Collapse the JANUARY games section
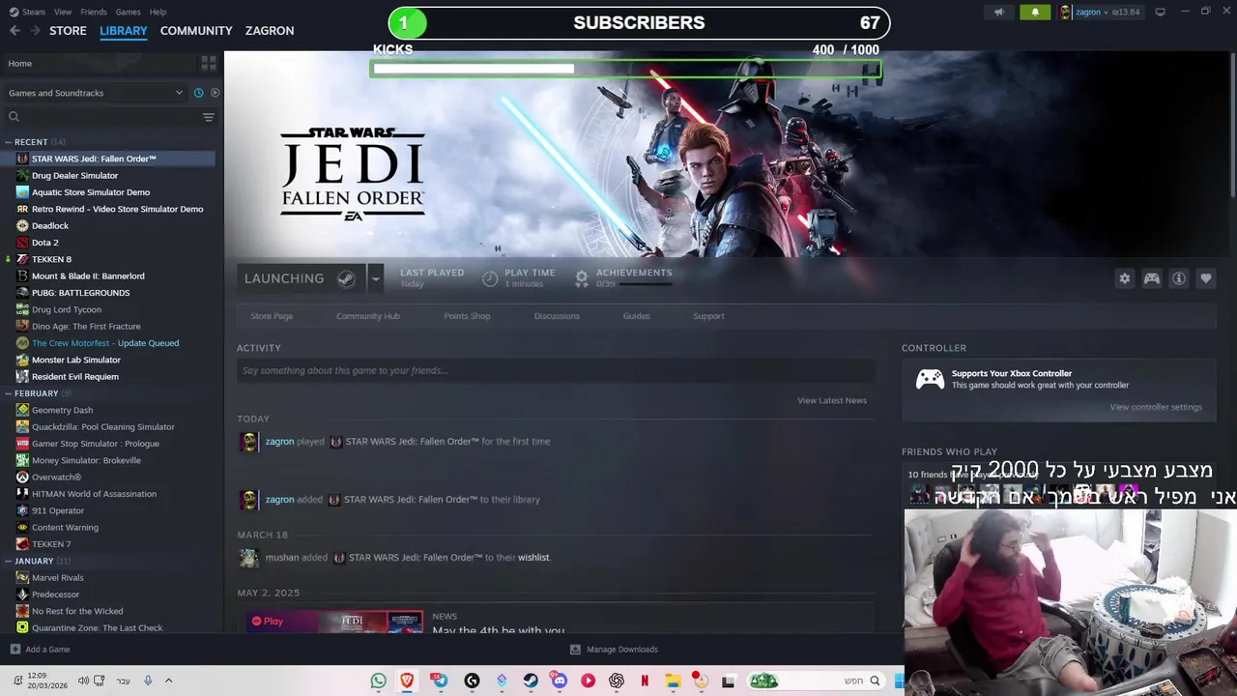Image resolution: width=1237 pixels, height=696 pixels. [x=8, y=561]
